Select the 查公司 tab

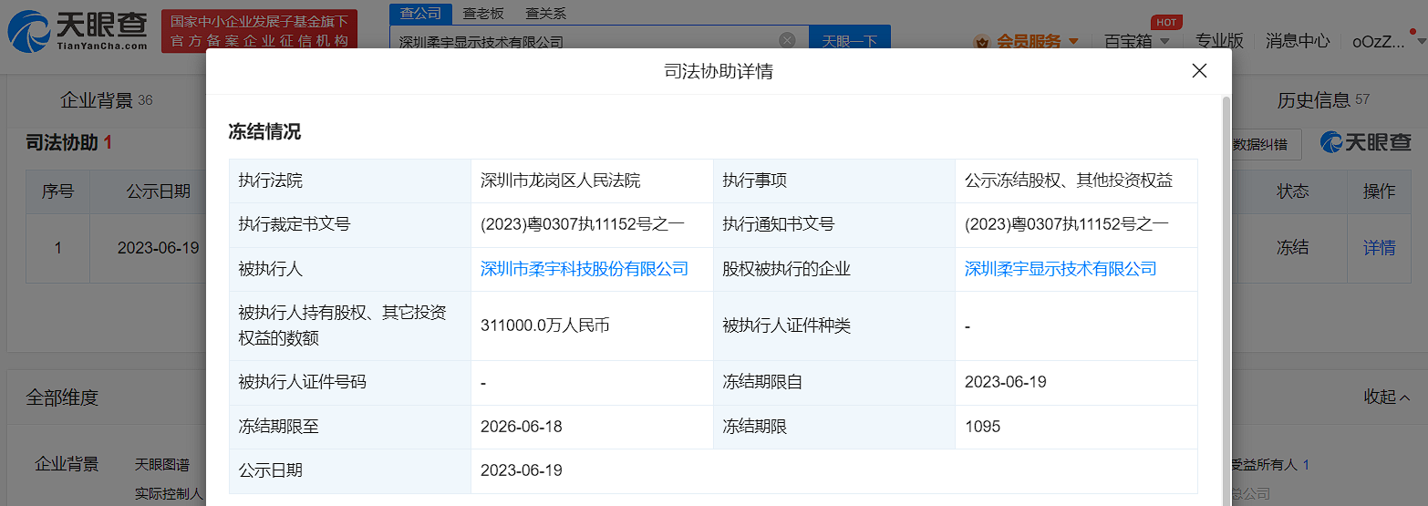tap(420, 13)
